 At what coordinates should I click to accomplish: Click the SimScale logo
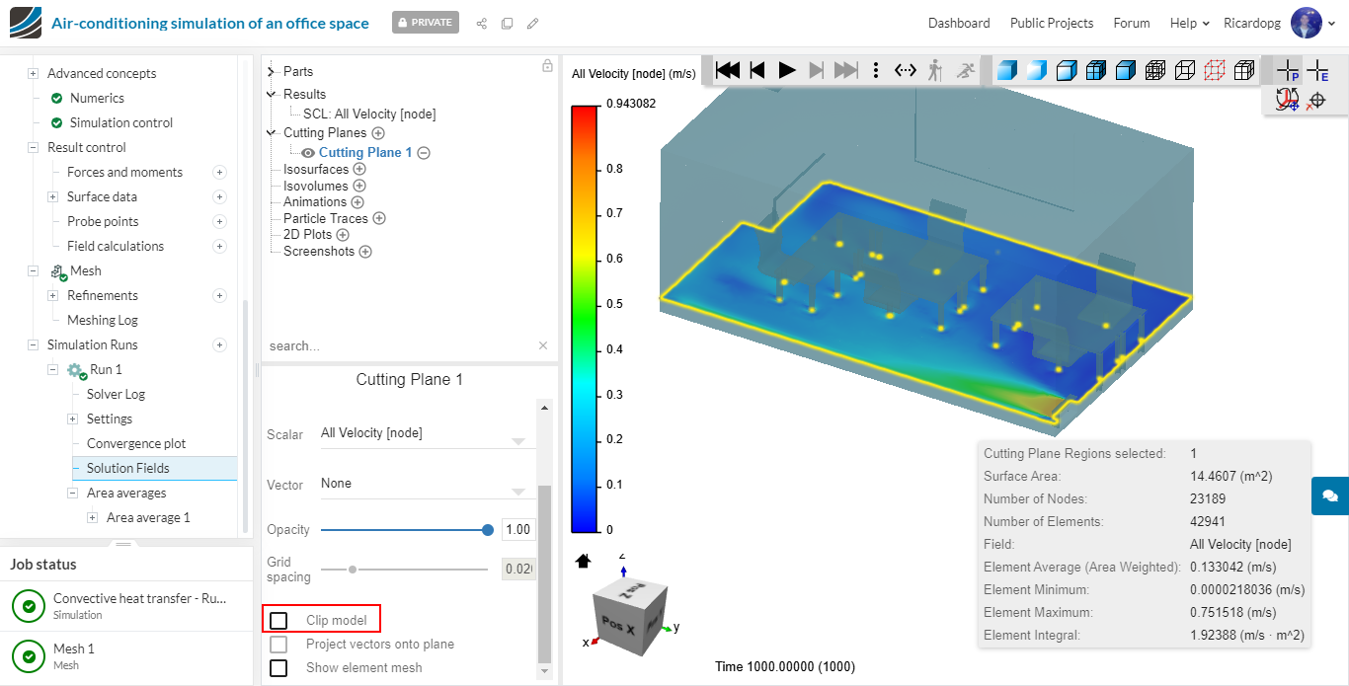click(25, 22)
